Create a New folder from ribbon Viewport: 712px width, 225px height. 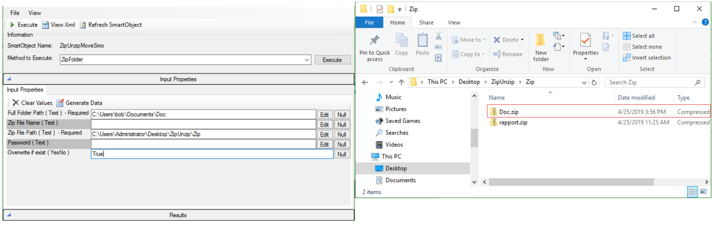click(x=540, y=40)
